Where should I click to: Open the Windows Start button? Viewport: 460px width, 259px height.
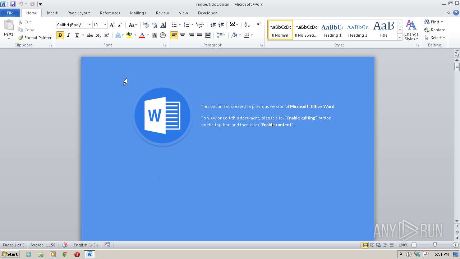(x=10, y=254)
